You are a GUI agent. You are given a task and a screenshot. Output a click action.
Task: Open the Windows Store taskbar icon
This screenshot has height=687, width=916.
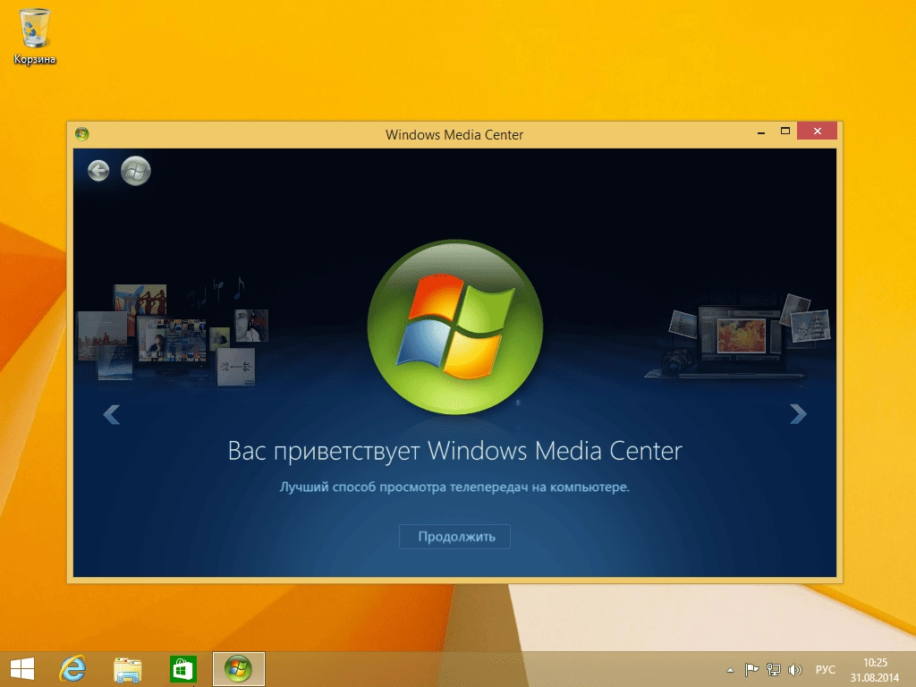click(x=182, y=669)
